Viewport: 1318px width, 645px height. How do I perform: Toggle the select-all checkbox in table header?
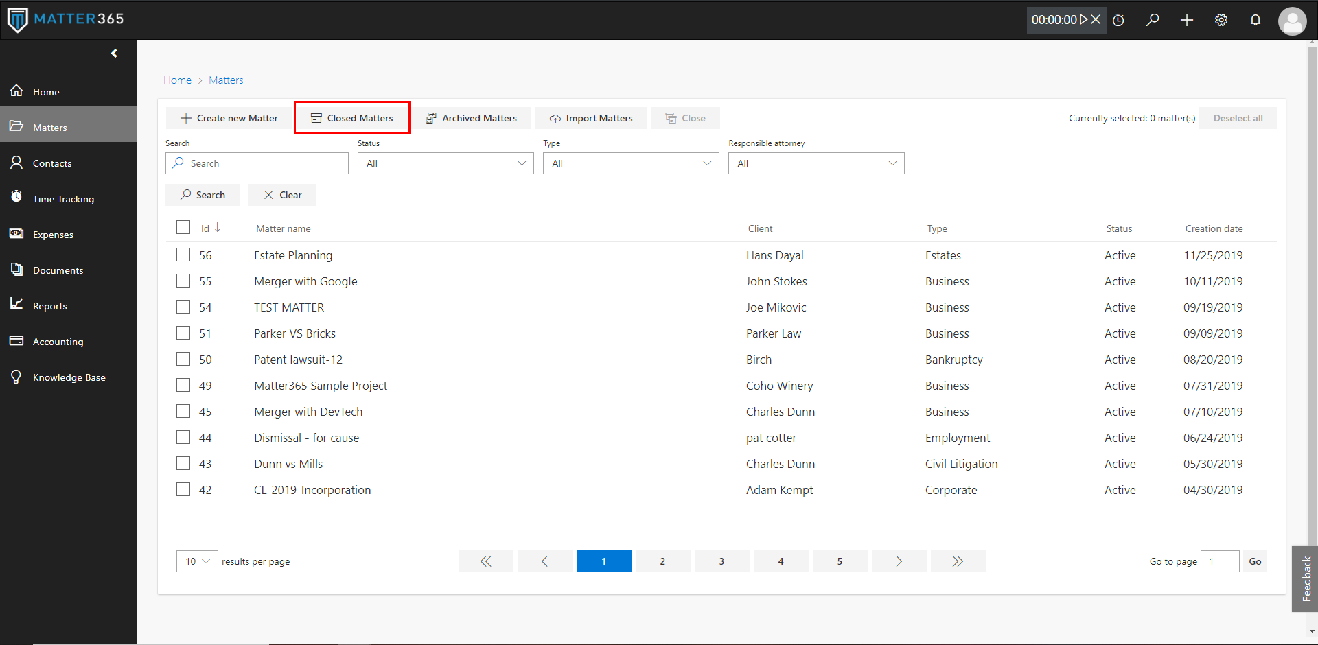click(183, 227)
